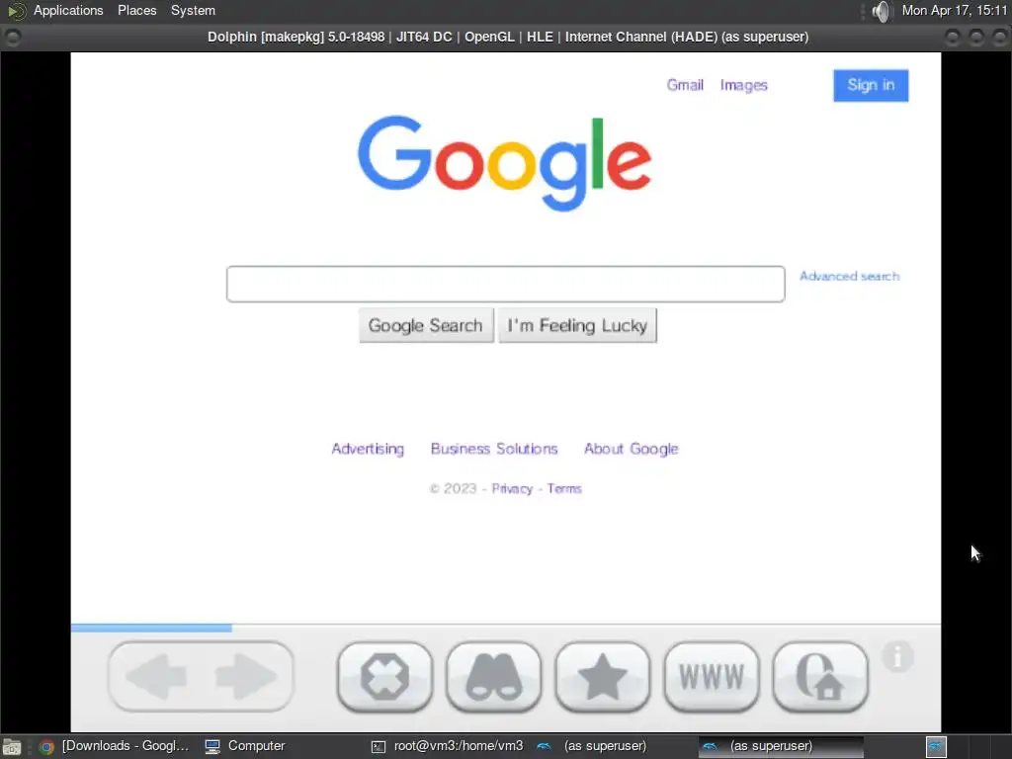
Task: Open the Gmail link
Action: click(685, 85)
